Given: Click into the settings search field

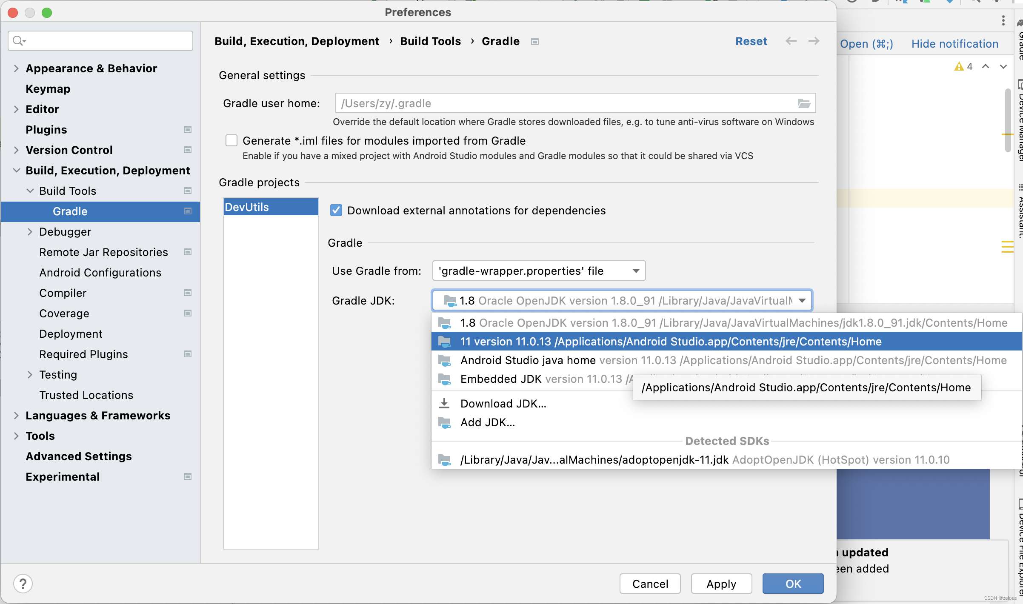Looking at the screenshot, I should coord(100,41).
